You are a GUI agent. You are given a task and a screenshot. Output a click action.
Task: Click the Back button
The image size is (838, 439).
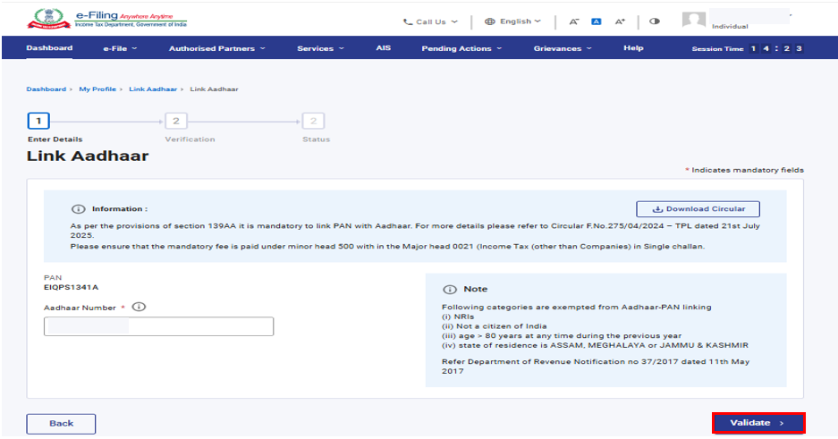point(61,424)
